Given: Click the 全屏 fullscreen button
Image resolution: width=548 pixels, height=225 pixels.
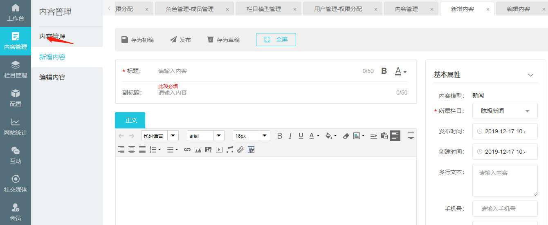Looking at the screenshot, I should [x=276, y=40].
